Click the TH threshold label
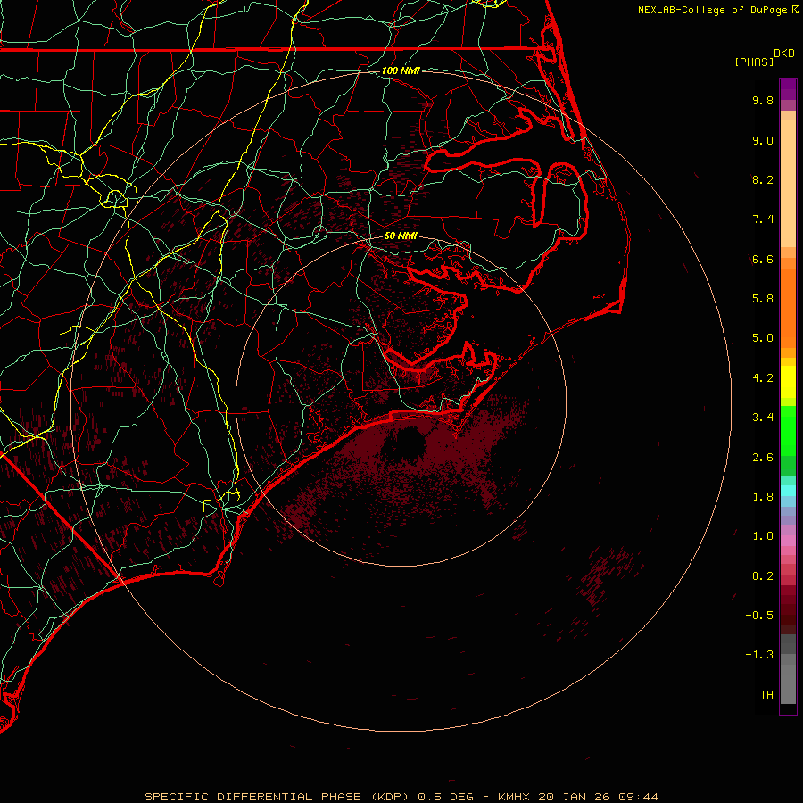 pos(766,695)
